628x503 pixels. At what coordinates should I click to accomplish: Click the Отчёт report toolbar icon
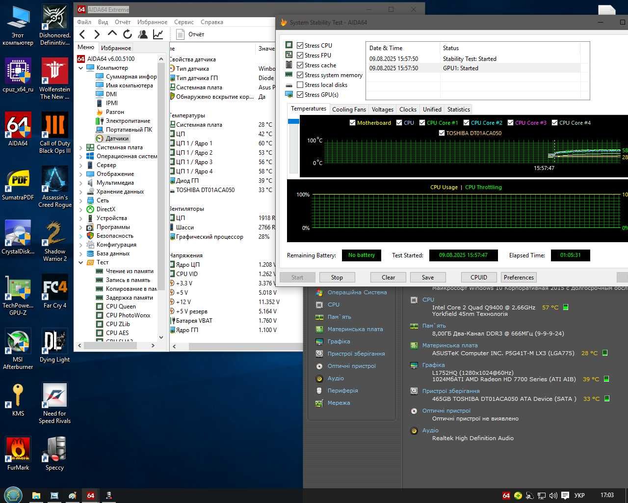click(189, 34)
